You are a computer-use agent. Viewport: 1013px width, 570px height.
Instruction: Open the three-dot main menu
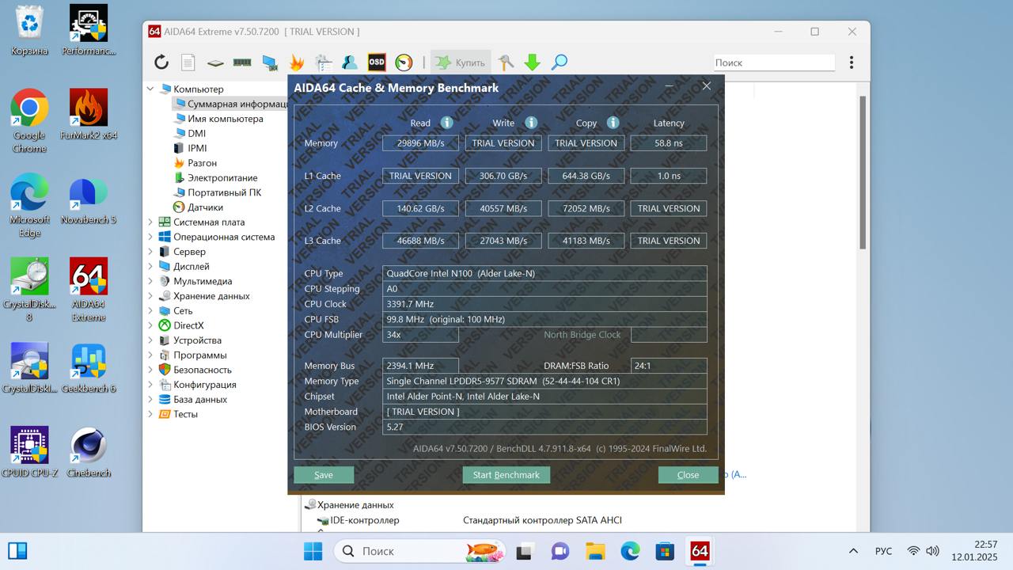tap(852, 63)
